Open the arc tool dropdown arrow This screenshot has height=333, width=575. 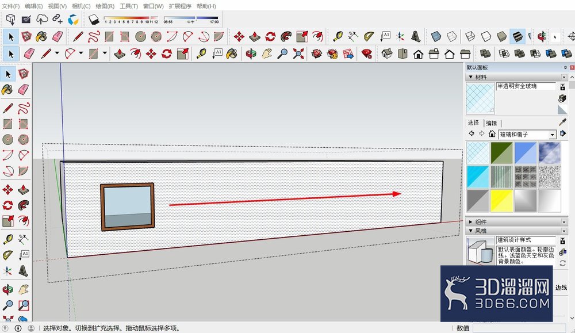click(x=80, y=53)
